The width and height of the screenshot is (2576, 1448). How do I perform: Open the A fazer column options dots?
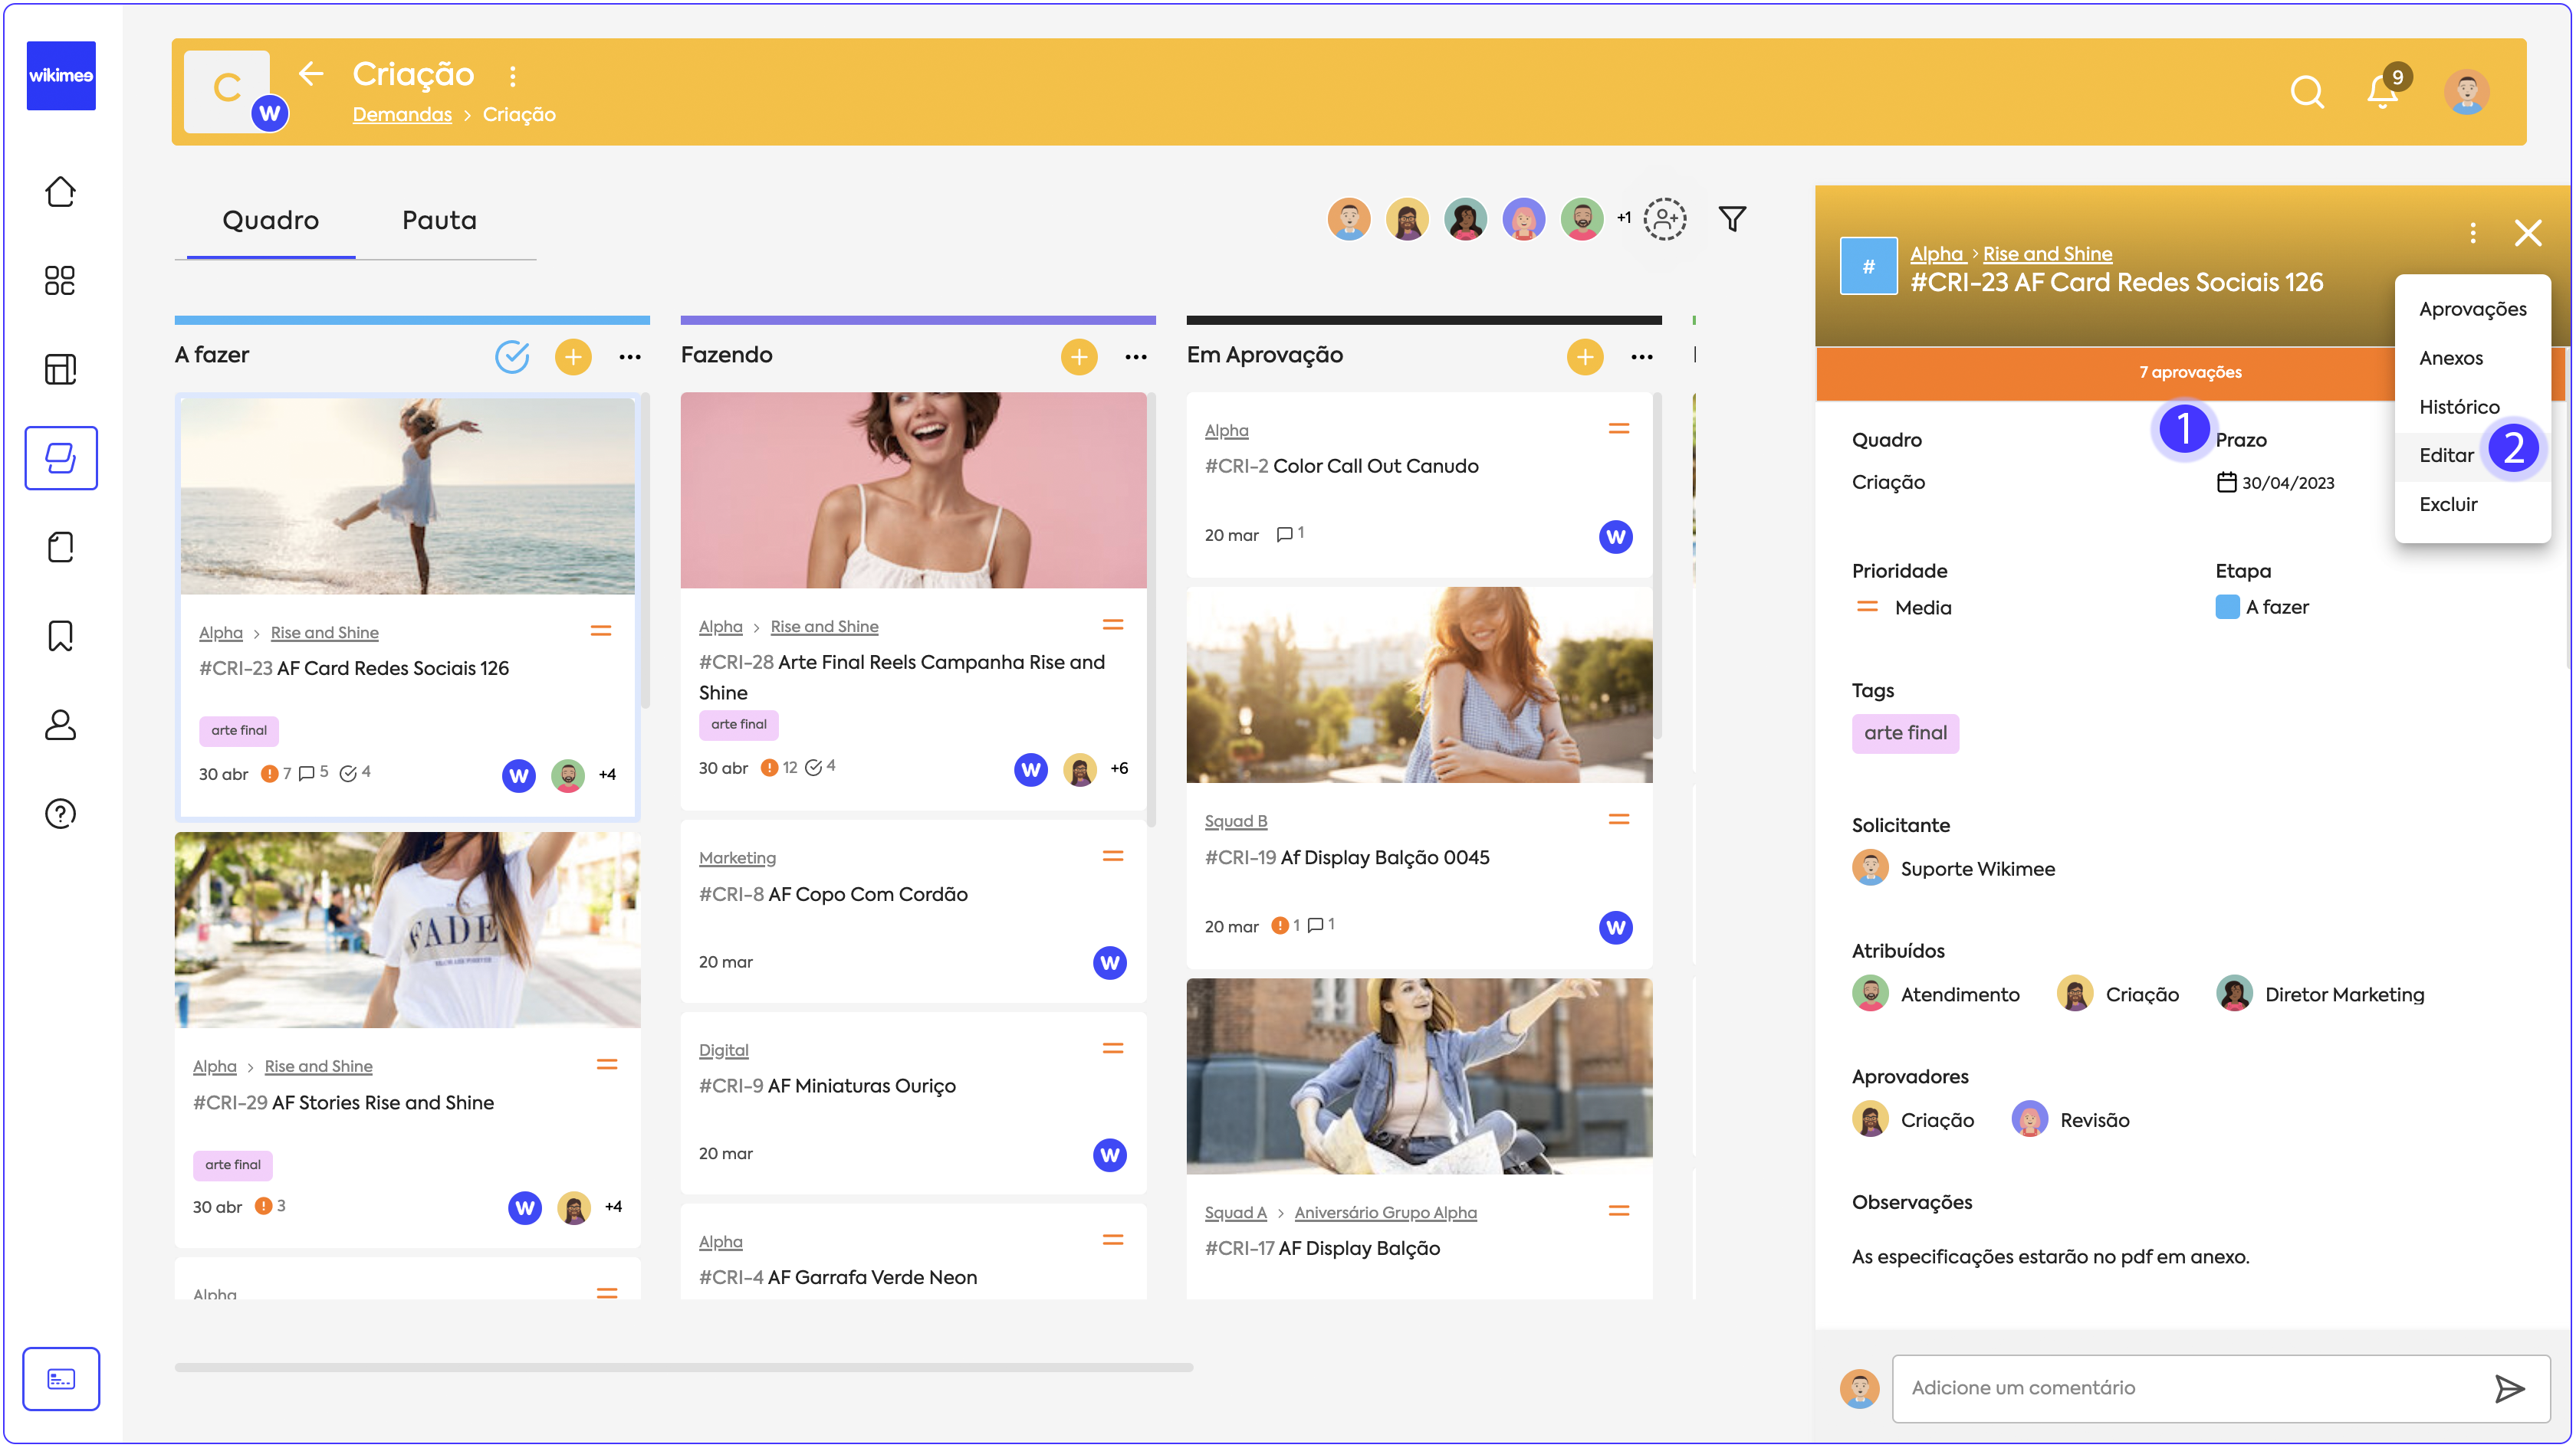pyautogui.click(x=630, y=357)
